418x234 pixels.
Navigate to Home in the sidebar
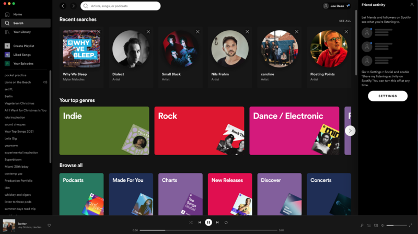(x=17, y=14)
